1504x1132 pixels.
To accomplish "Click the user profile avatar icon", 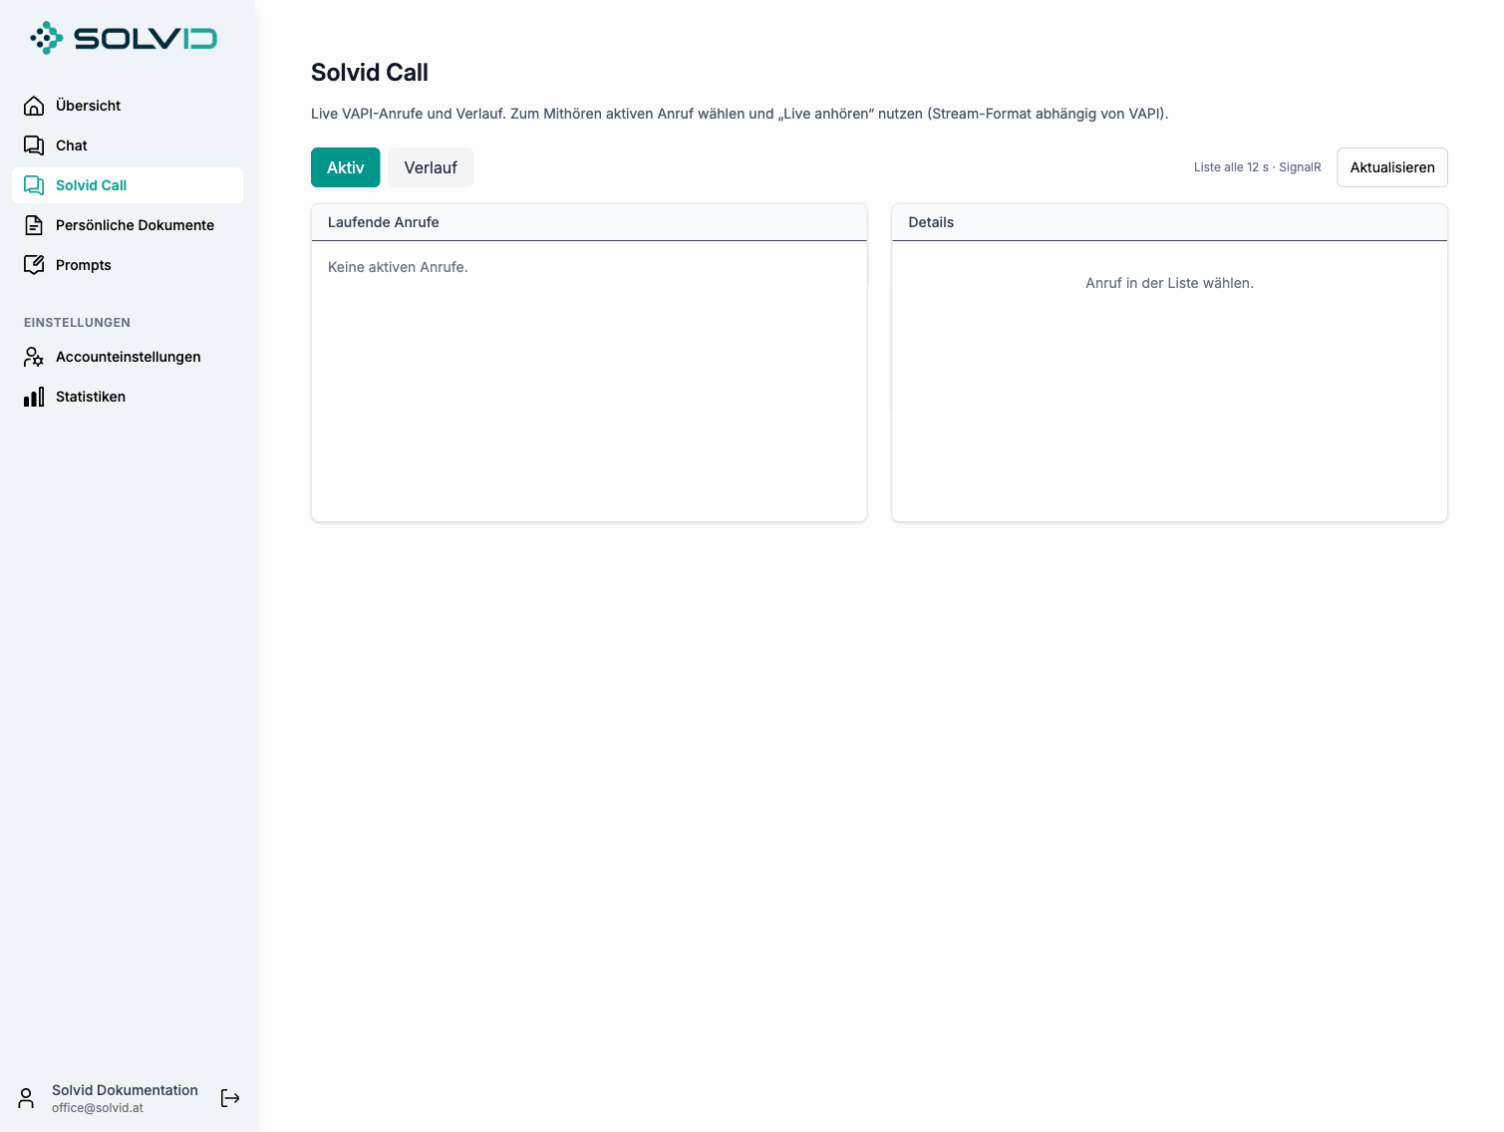I will [26, 1098].
